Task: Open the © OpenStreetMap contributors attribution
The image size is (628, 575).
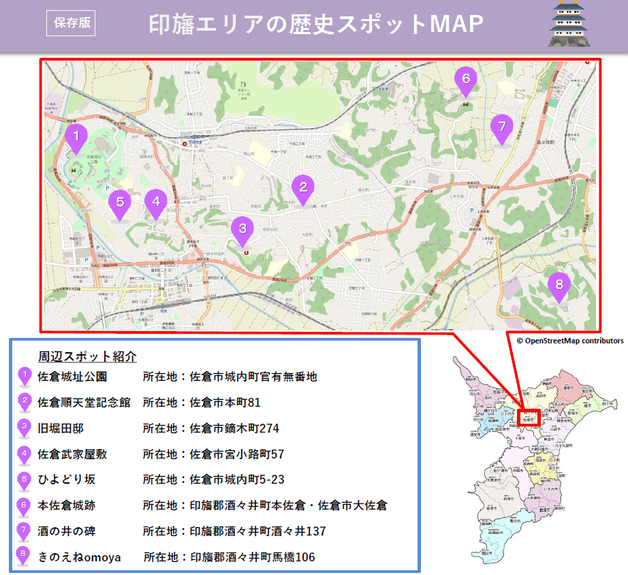Action: (x=571, y=341)
